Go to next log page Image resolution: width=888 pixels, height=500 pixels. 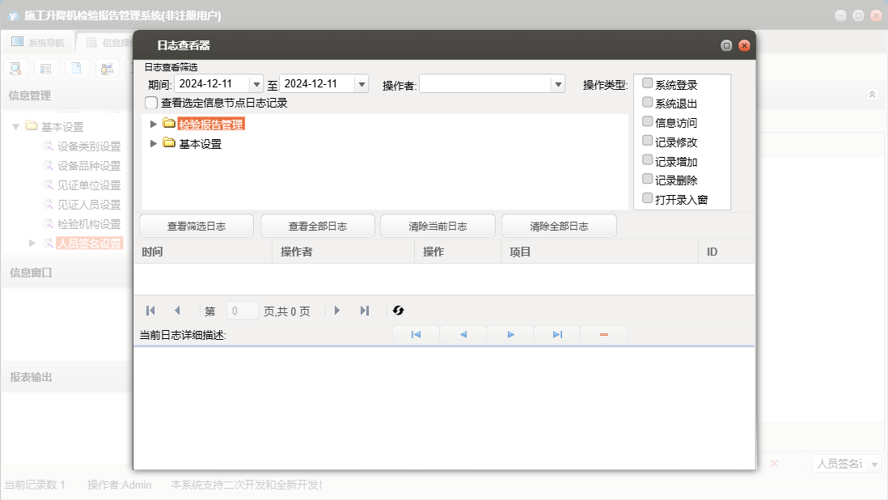coord(337,311)
